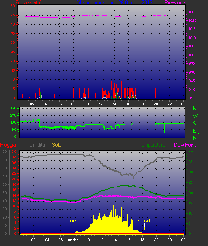208x246 pixels.
Task: Click the Pressione axis title
Action: click(175, 3)
